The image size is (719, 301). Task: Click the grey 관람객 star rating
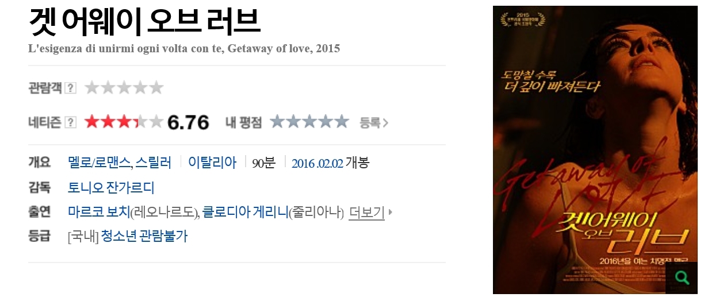pyautogui.click(x=124, y=88)
